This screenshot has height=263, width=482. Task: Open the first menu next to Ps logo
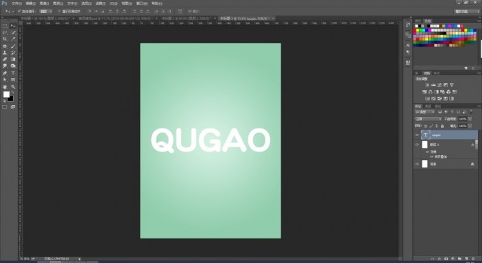pos(16,3)
